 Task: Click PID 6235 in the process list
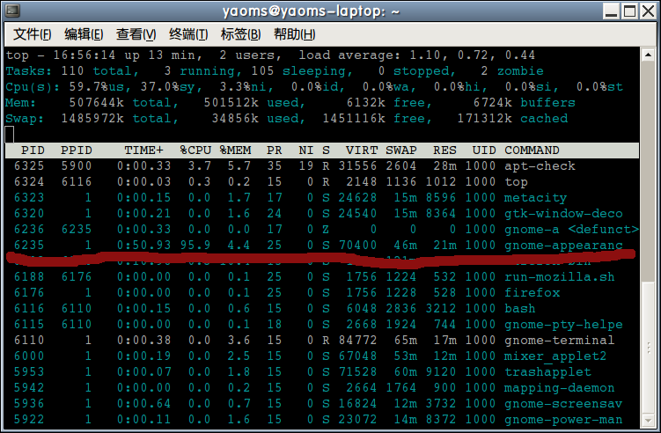point(29,246)
